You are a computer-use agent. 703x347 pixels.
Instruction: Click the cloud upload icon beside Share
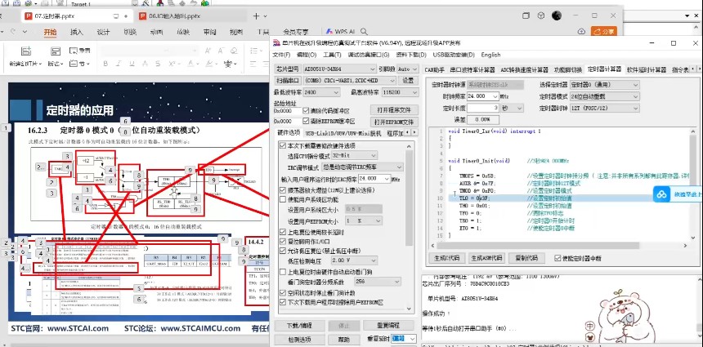(x=581, y=31)
